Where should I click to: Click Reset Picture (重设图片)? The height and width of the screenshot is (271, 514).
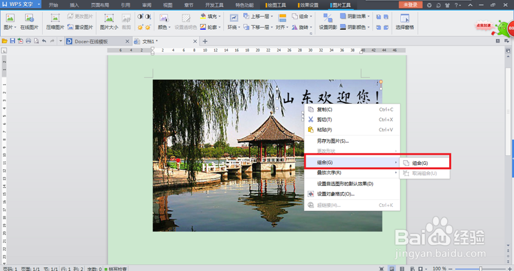(x=80, y=27)
